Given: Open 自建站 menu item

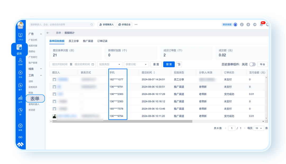Looking at the screenshot, I should [32, 51].
